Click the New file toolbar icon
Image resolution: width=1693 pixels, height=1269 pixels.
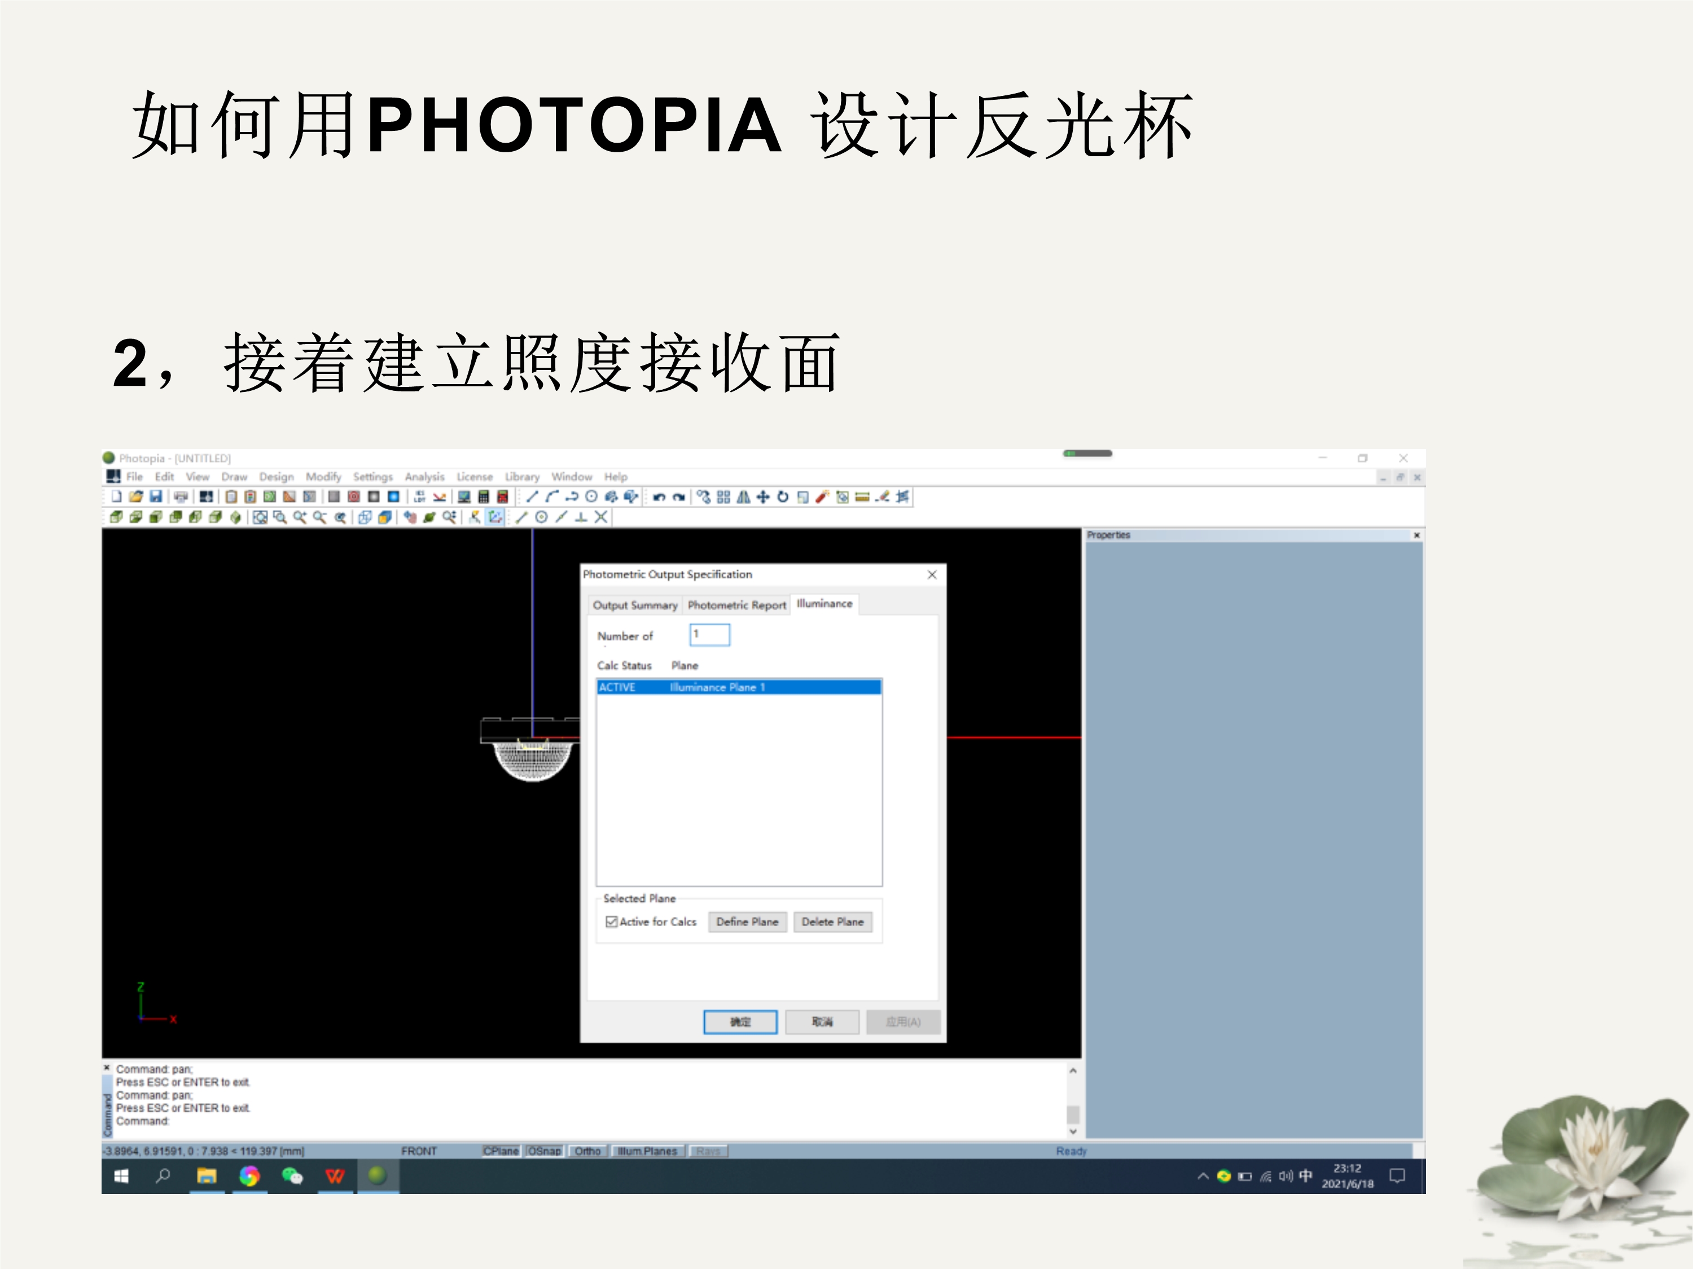tap(116, 496)
